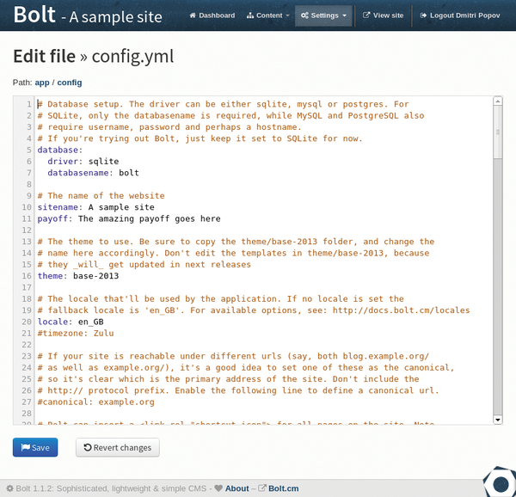
Task: Open the About link in the footer
Action: 236,488
